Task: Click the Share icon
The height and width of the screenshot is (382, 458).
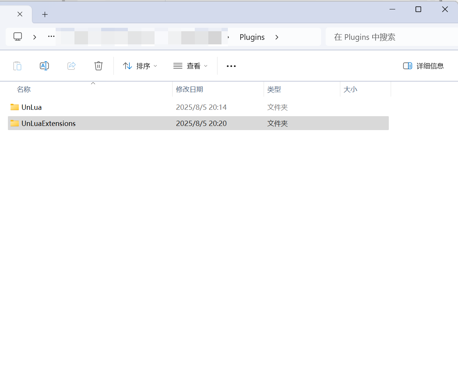Action: 71,65
